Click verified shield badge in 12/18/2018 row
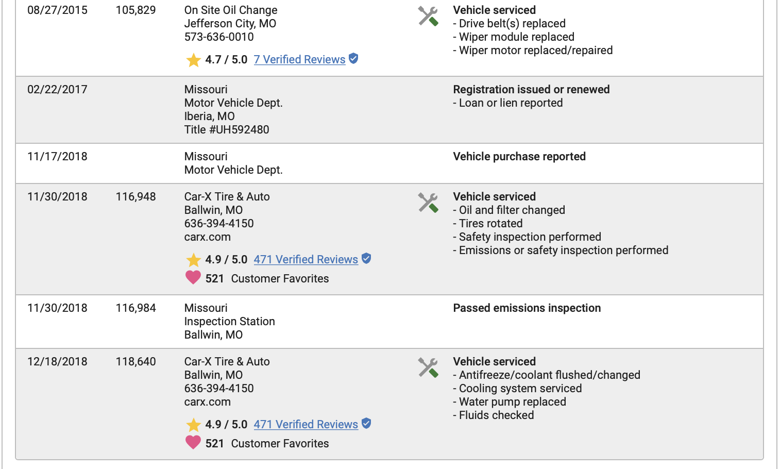780x469 pixels. point(366,424)
